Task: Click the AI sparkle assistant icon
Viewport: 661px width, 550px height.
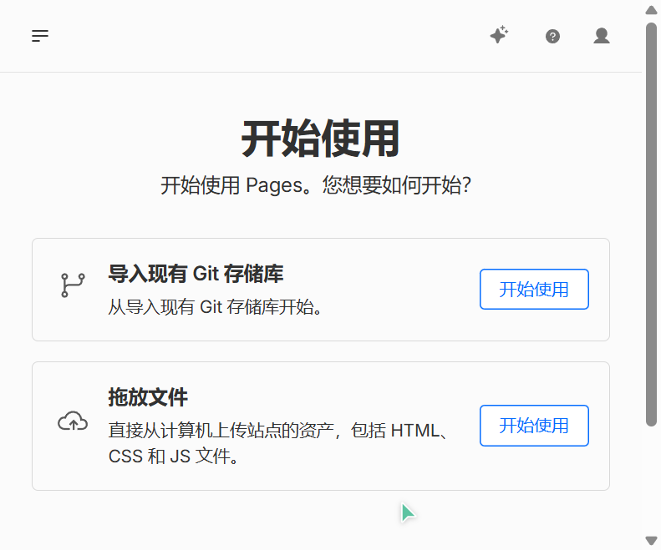Action: 499,35
